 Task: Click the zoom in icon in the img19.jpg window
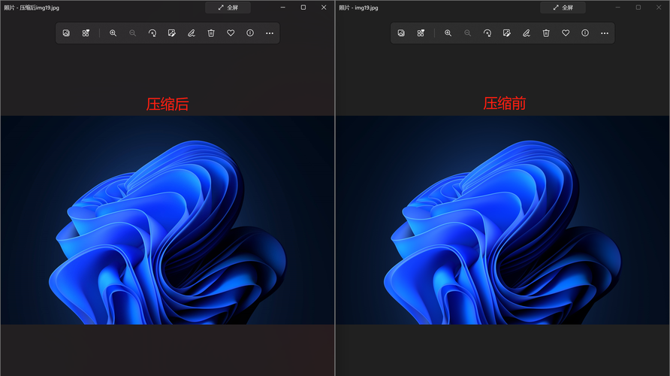pos(448,33)
